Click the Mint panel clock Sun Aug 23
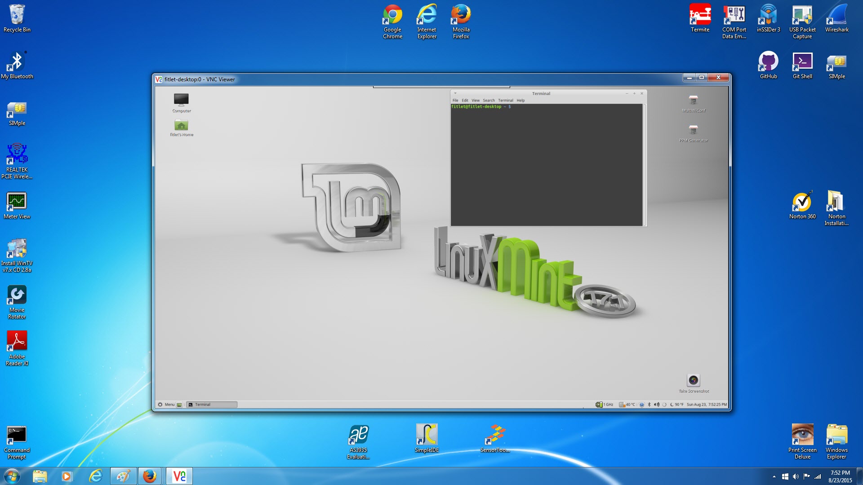The width and height of the screenshot is (863, 485). pos(707,405)
